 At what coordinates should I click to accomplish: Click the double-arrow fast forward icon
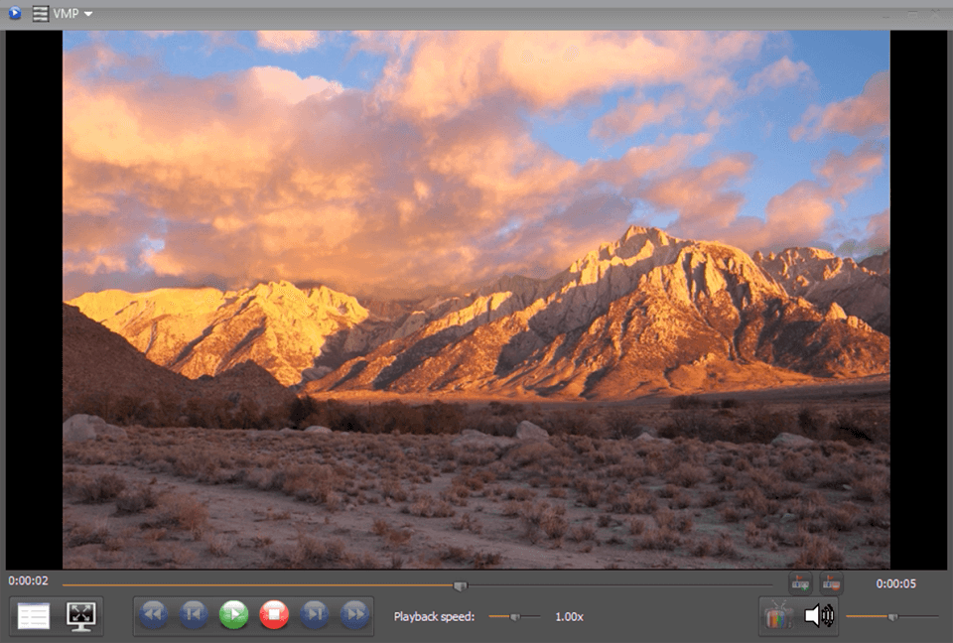coord(356,614)
